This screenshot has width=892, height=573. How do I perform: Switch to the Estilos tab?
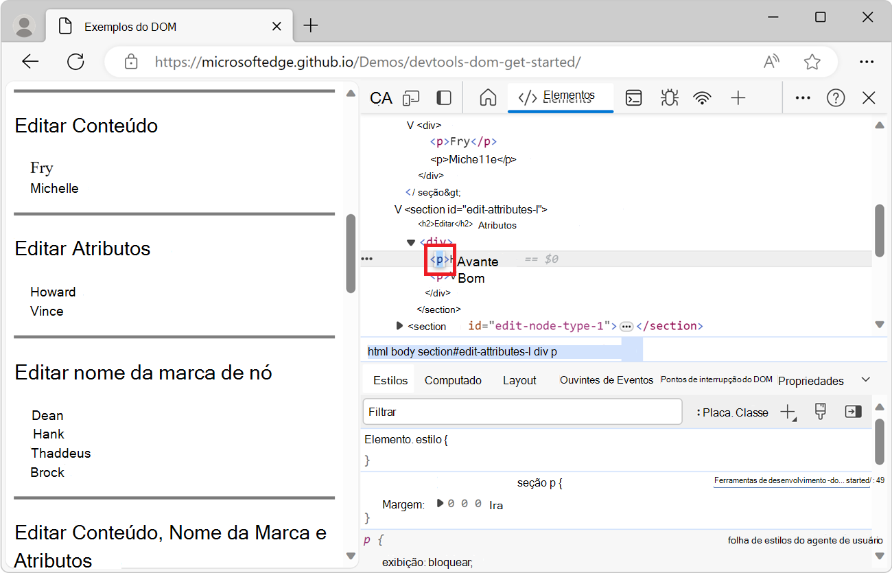390,380
